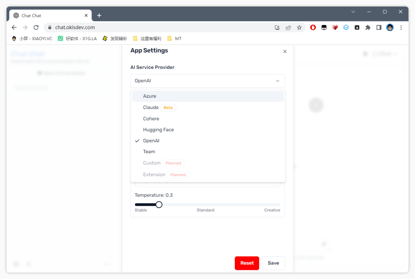This screenshot has width=415, height=279.
Task: Choose Team from the provider list
Action: pyautogui.click(x=208, y=152)
